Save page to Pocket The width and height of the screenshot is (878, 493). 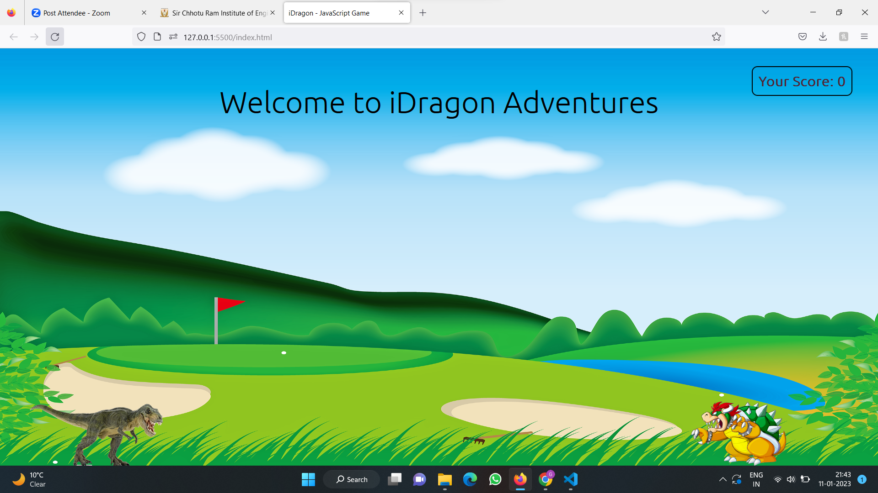(803, 37)
